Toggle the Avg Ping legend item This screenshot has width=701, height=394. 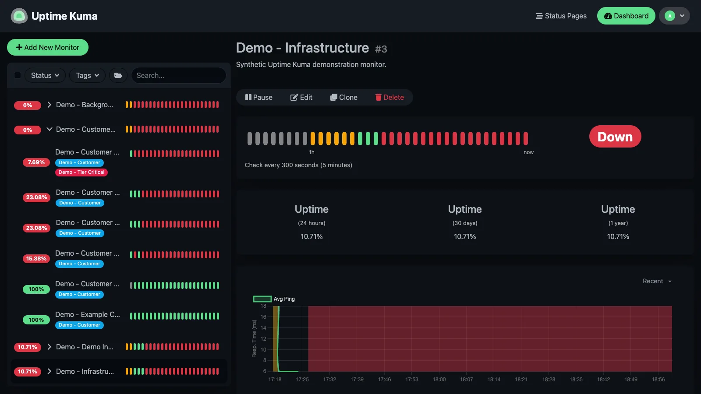pos(274,299)
